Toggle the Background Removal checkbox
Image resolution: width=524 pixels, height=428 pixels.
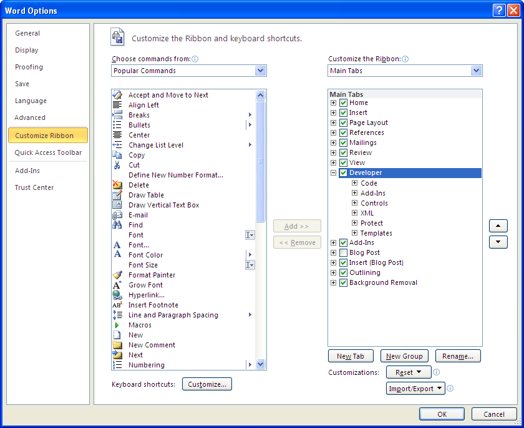pyautogui.click(x=343, y=283)
